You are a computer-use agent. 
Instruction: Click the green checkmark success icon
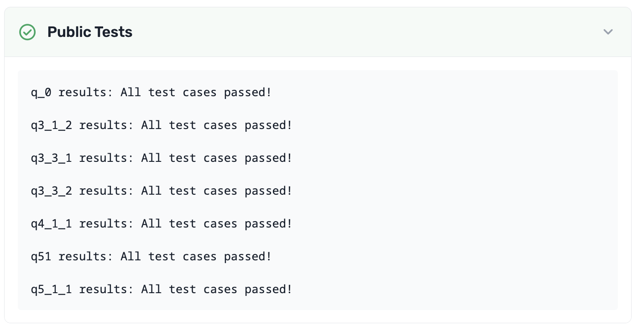tap(27, 32)
